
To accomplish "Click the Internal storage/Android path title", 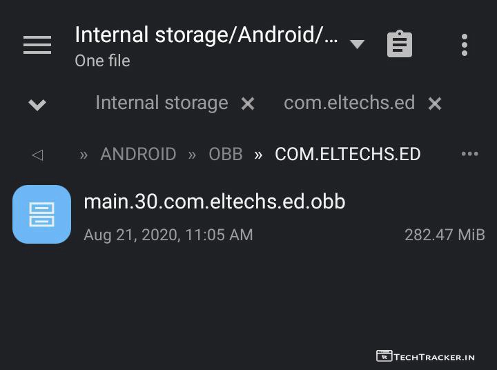I will click(206, 35).
